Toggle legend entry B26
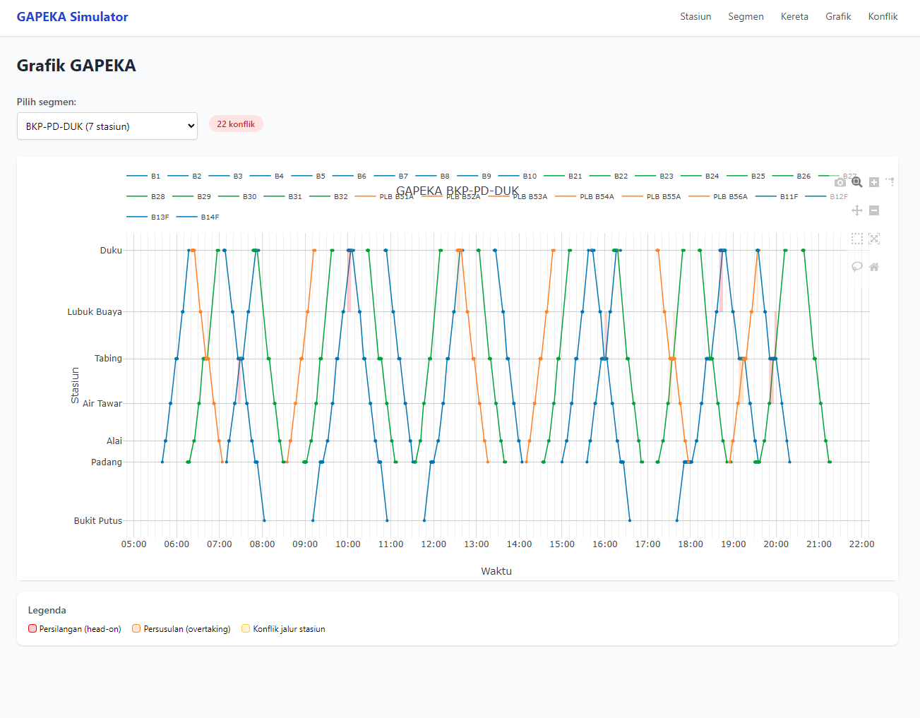This screenshot has height=718, width=920. click(x=792, y=176)
